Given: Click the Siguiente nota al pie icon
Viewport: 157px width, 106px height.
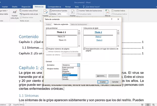Looking at the screenshot, I should point(21,14).
